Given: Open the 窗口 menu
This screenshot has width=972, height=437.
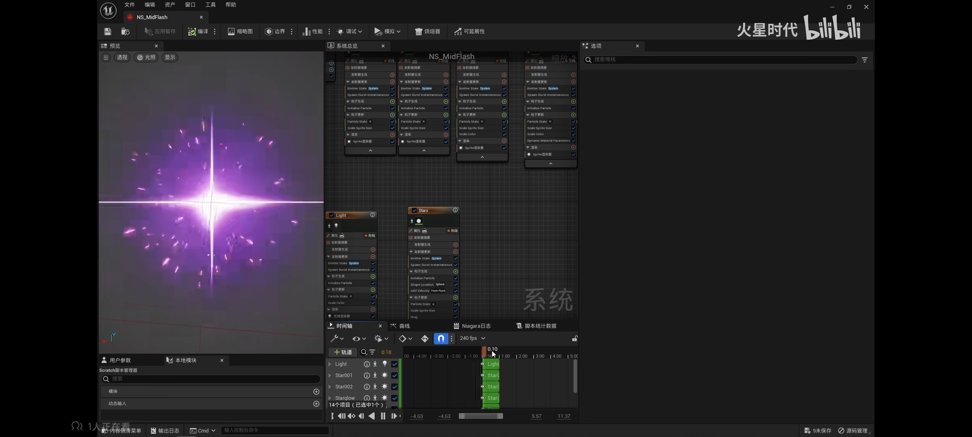Looking at the screenshot, I should click(190, 5).
